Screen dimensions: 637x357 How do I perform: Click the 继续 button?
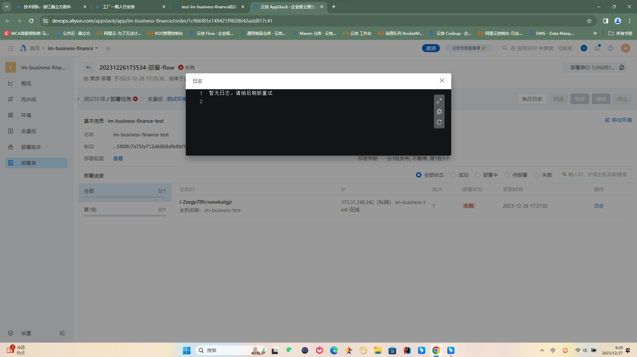(601, 99)
